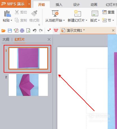Viewport: 117px width, 129px height.
Task: Open the clipboard group dialog launcher
Action: click(39, 25)
